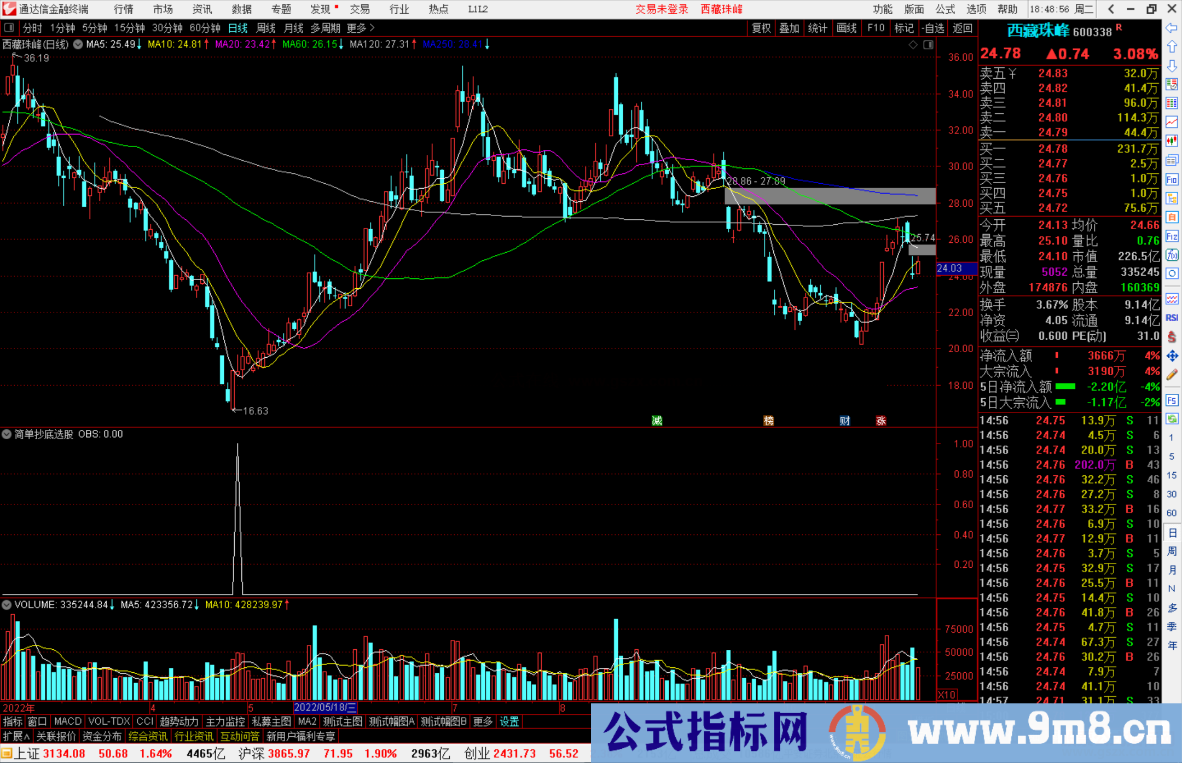Image resolution: width=1182 pixels, height=763 pixels.
Task: Switch to the MACD indicator tab
Action: [x=68, y=721]
